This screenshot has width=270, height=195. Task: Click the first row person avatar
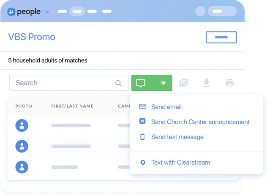coord(22,125)
